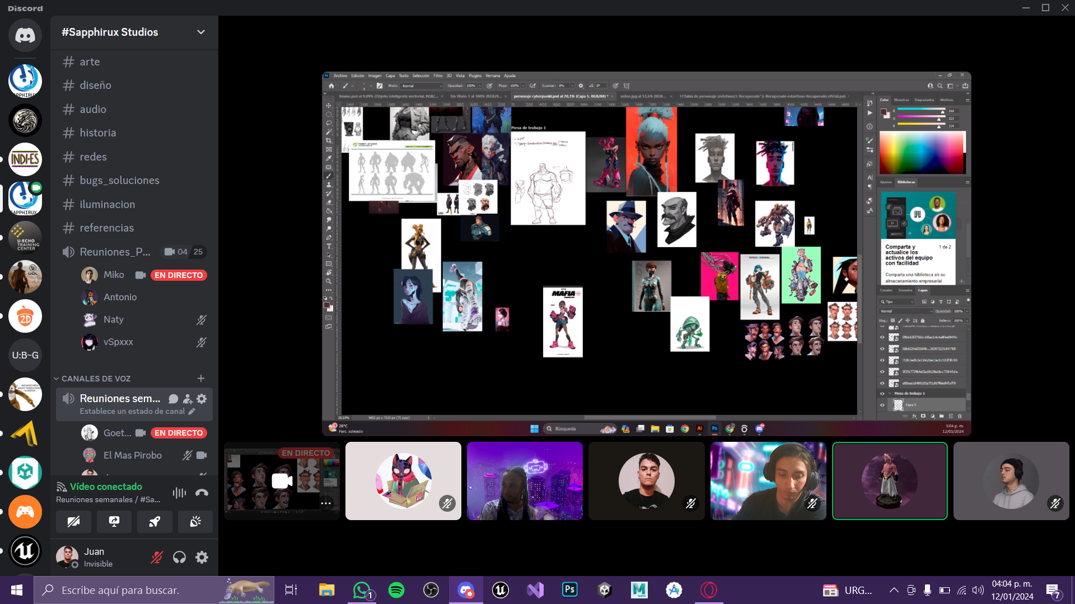Select the green-outlined speaking participant tile

pos(890,481)
